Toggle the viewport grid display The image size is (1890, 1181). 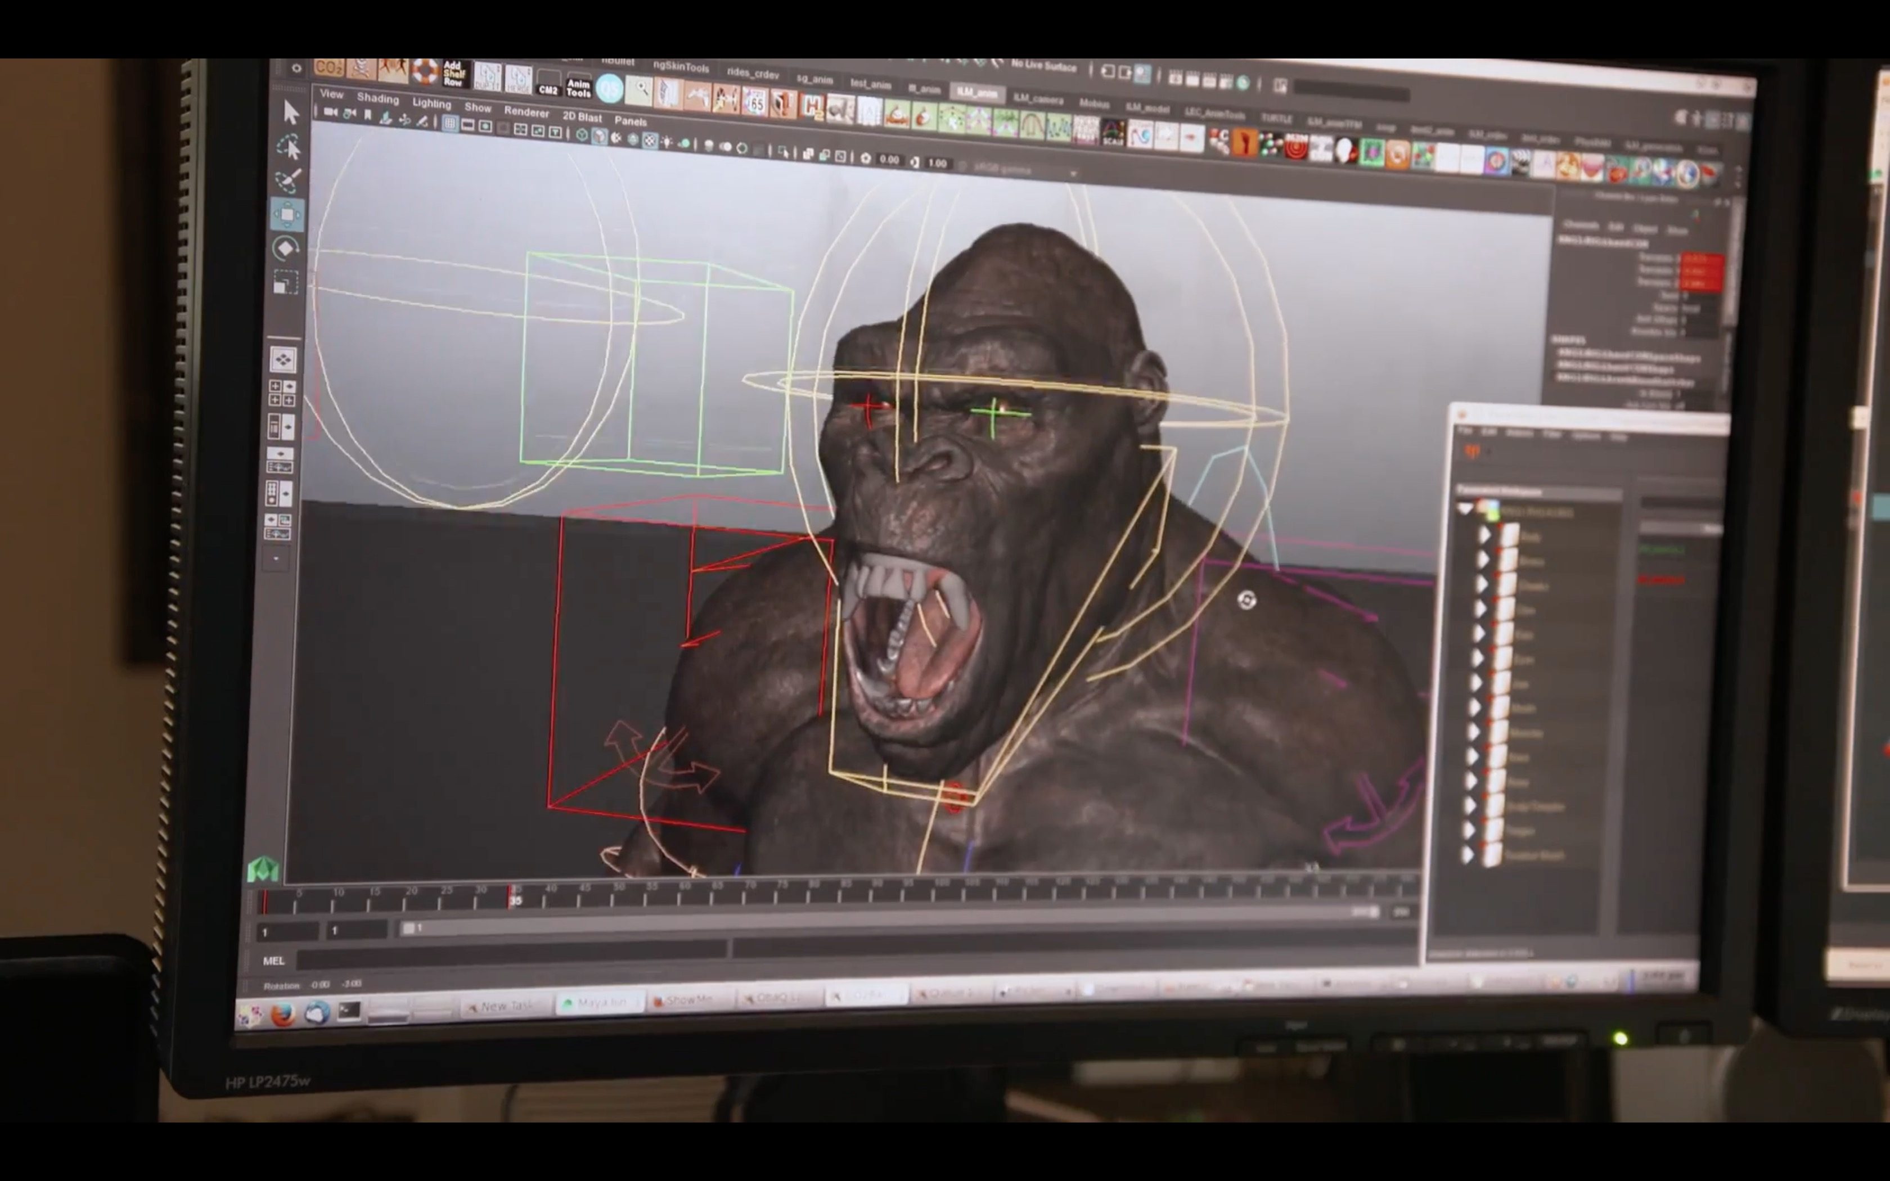coord(450,123)
